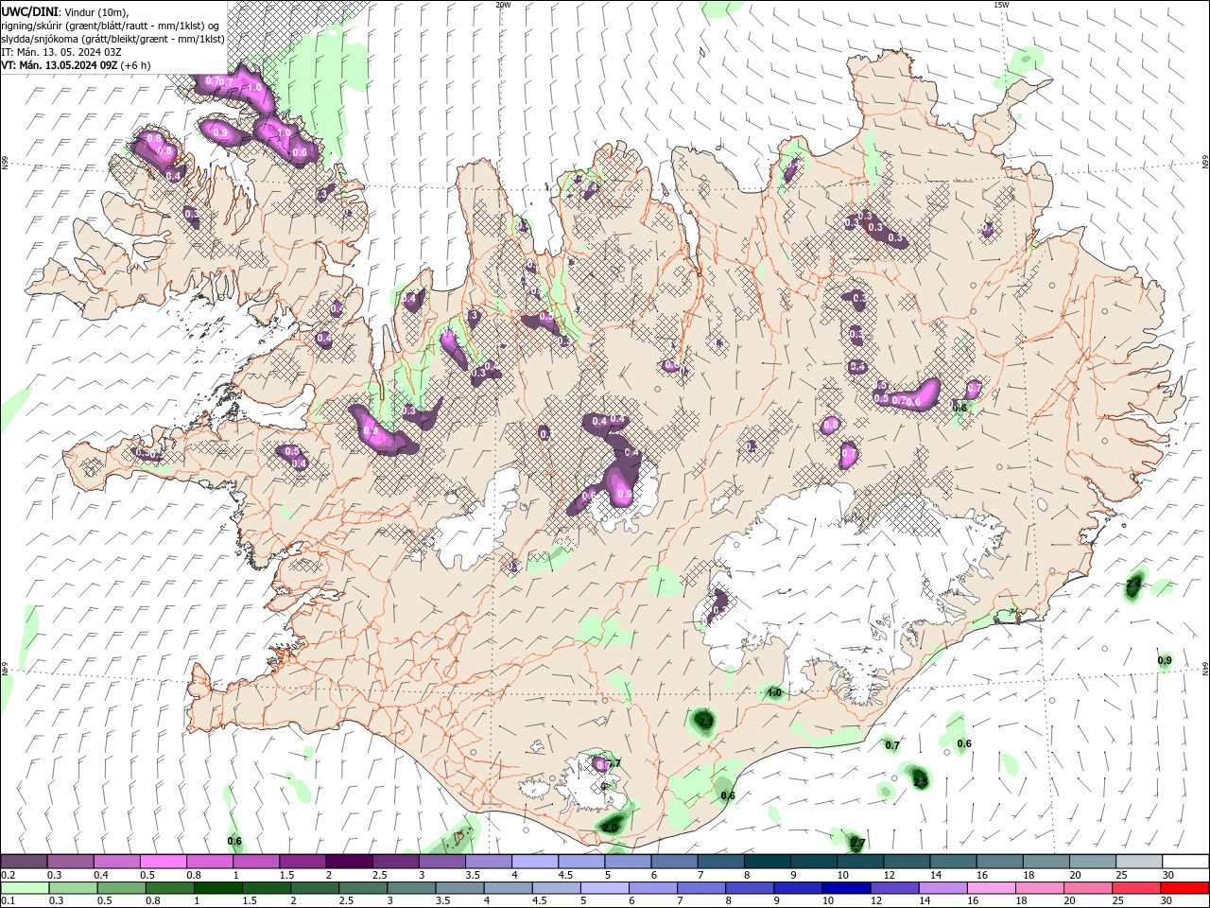The height and width of the screenshot is (908, 1210).
Task: Pick the 14 lilac swatch in the rain scale
Action: (x=942, y=888)
